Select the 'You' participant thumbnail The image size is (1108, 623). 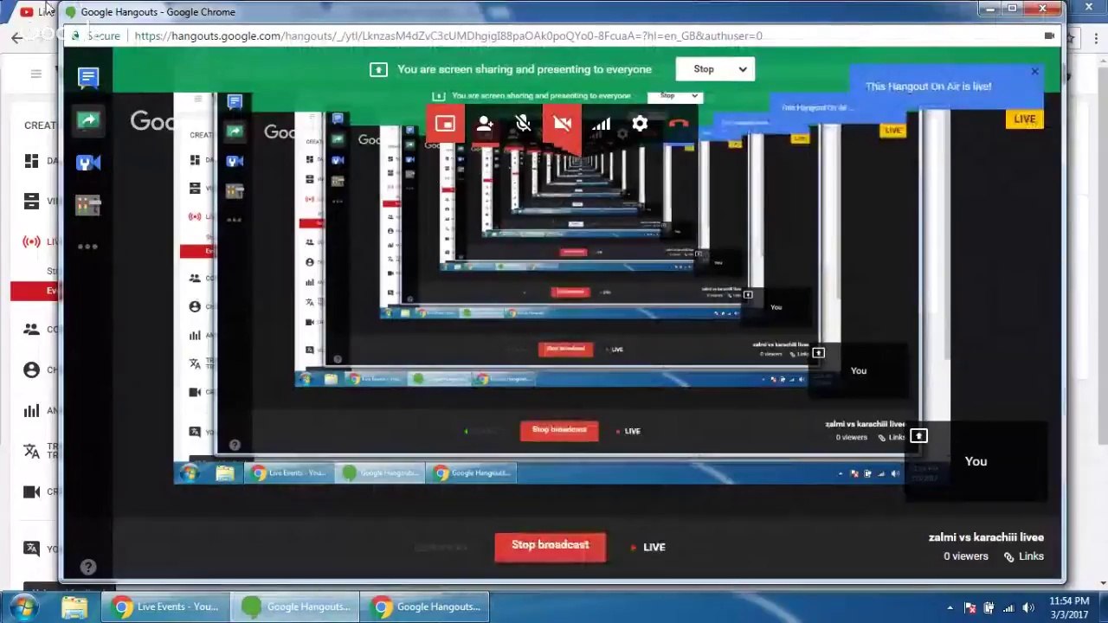976,462
